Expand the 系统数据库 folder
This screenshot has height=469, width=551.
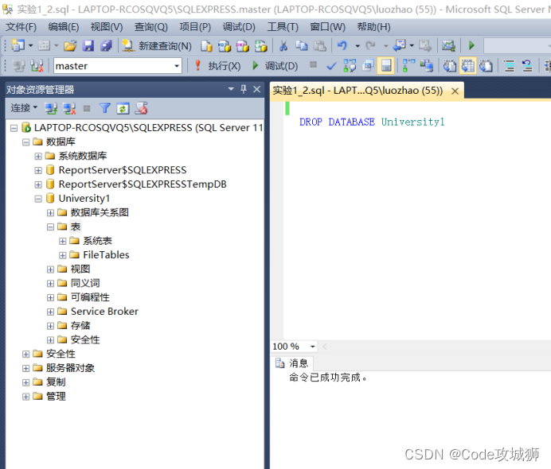pos(38,157)
